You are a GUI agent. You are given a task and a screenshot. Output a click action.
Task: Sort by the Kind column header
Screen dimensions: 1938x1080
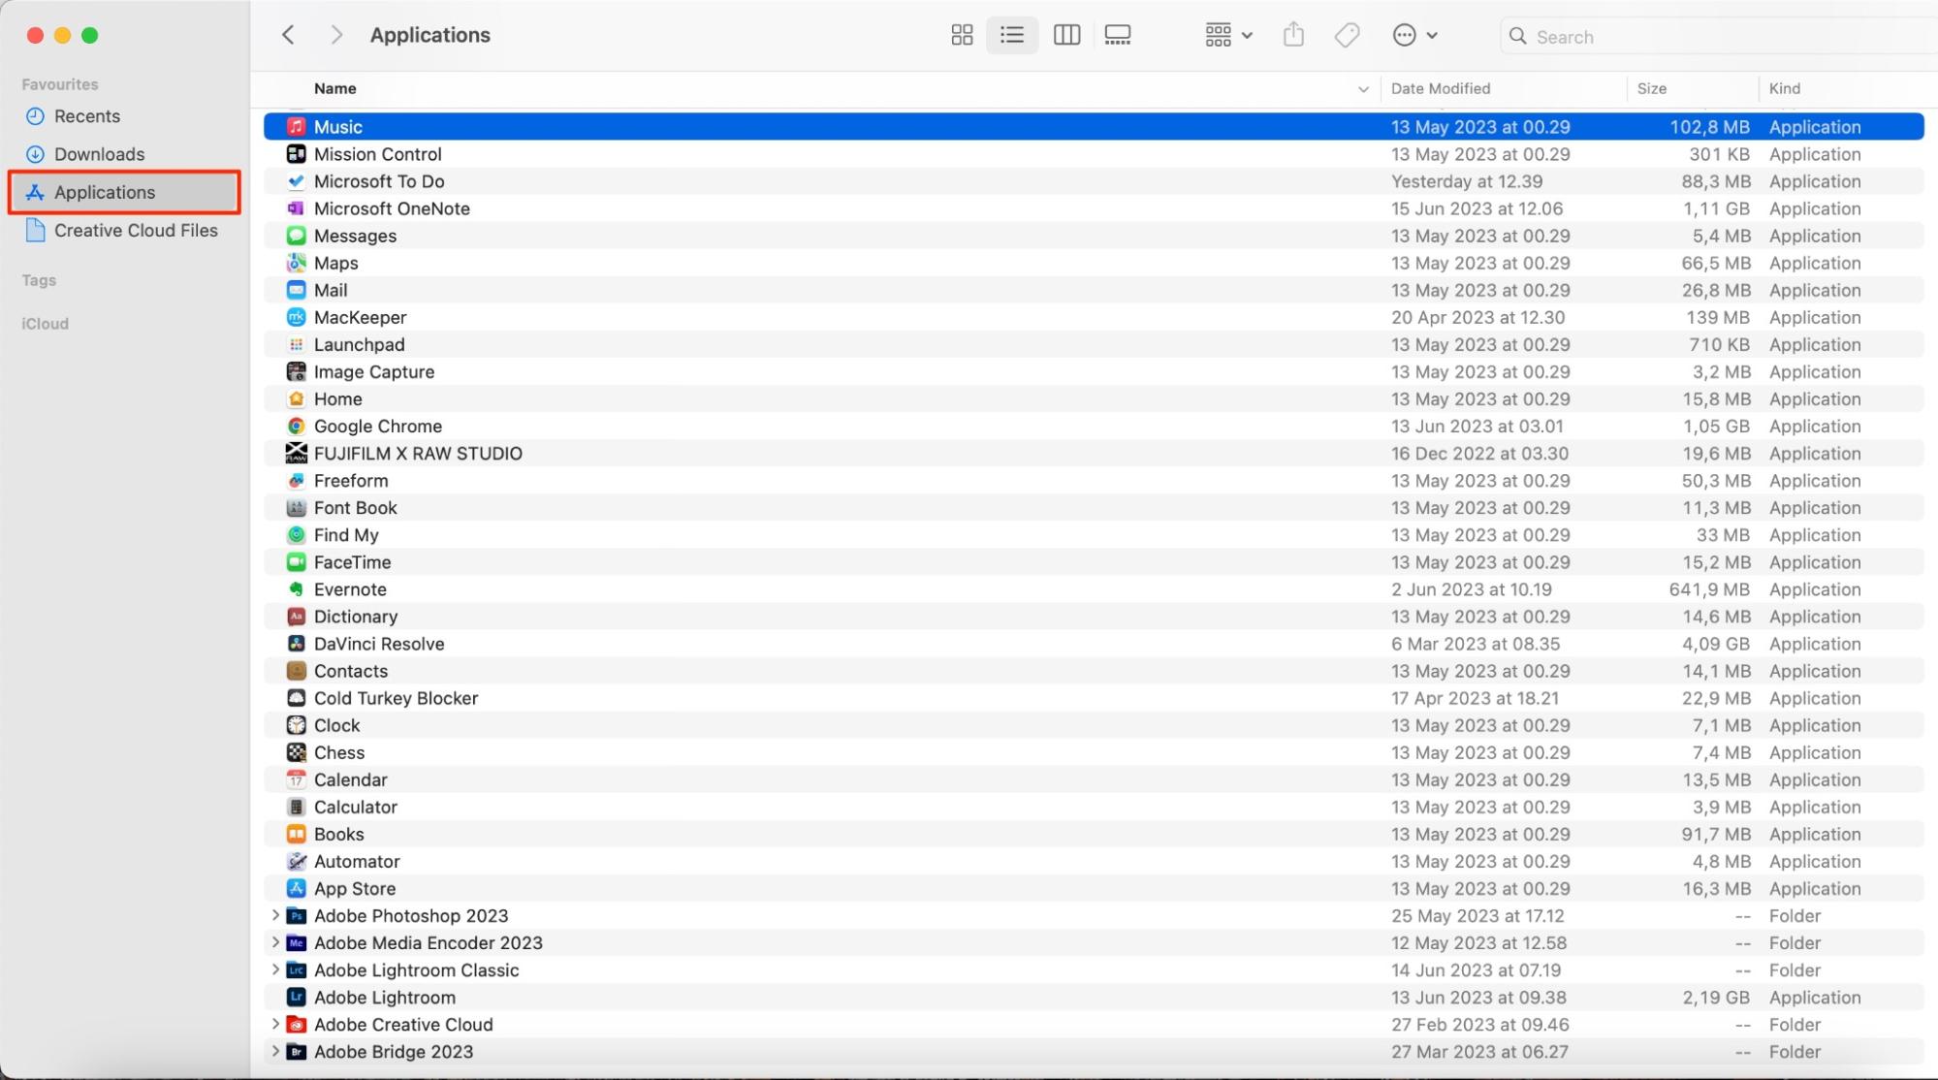(x=1785, y=88)
